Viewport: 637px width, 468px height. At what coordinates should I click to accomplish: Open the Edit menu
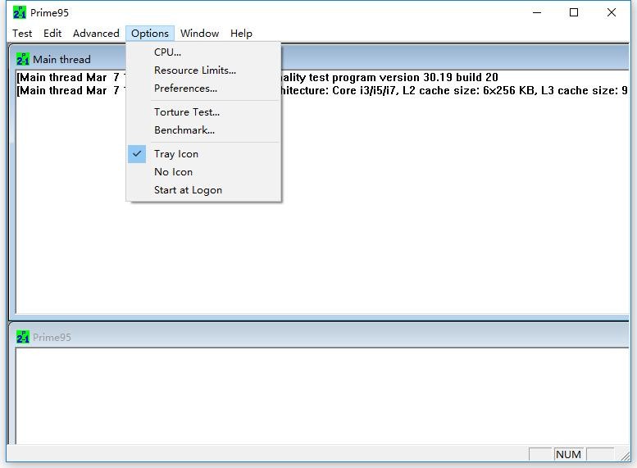52,34
